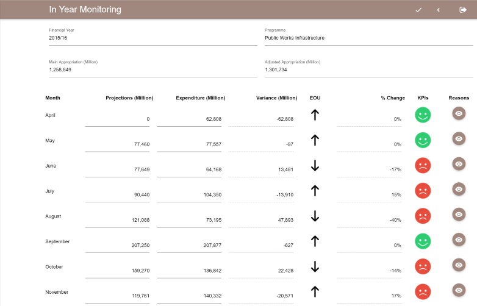Click the Adjusted Appropriation amount field
The height and width of the screenshot is (306, 477).
click(368, 69)
